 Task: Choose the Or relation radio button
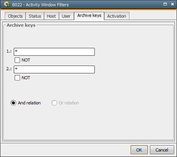click(x=54, y=103)
